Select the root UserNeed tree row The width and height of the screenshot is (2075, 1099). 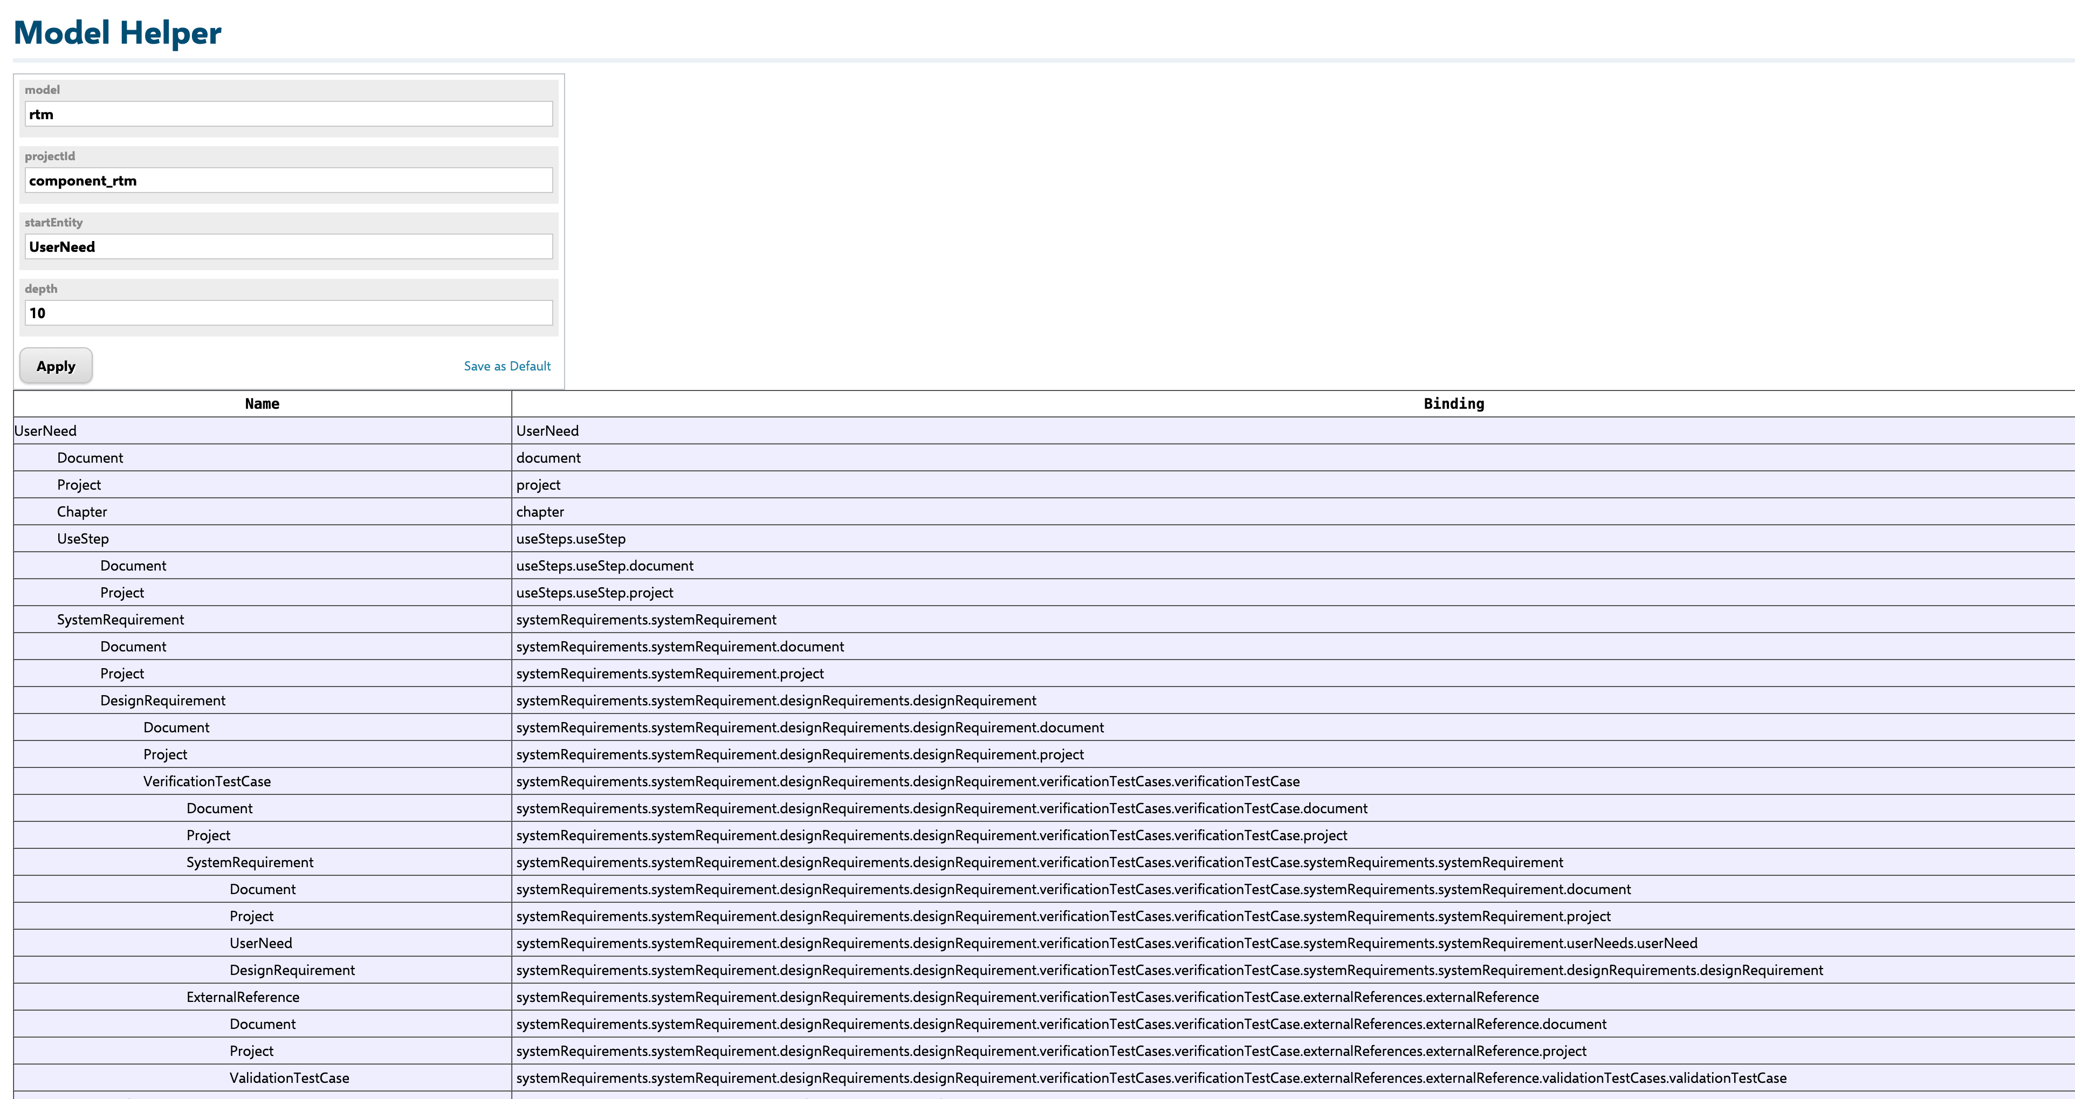(46, 431)
